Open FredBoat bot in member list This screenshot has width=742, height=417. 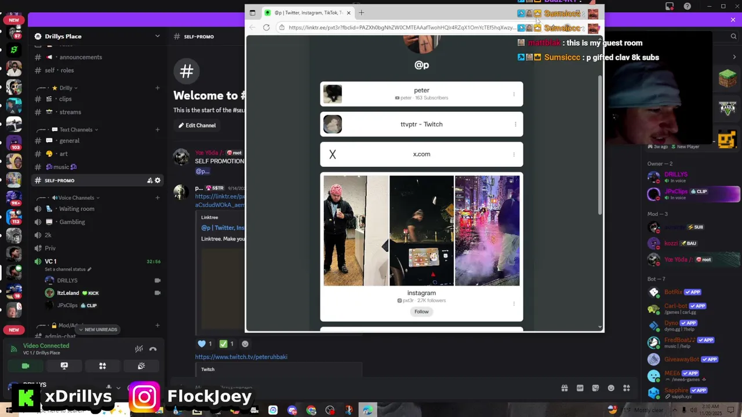coord(693,342)
